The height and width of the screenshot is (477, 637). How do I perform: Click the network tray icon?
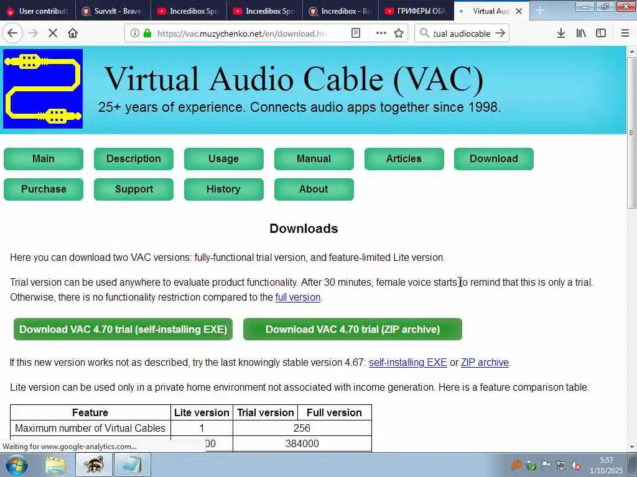[561, 465]
